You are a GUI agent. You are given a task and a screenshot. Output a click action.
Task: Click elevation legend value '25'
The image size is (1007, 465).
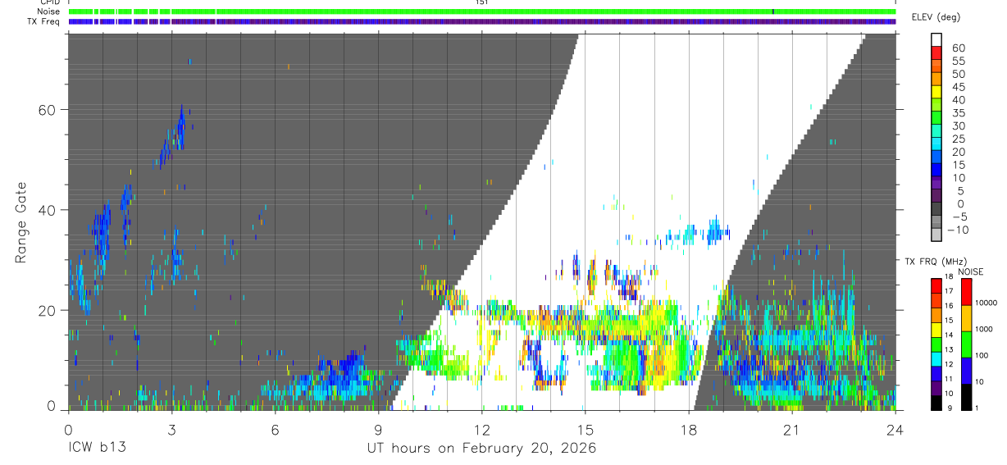(x=958, y=139)
